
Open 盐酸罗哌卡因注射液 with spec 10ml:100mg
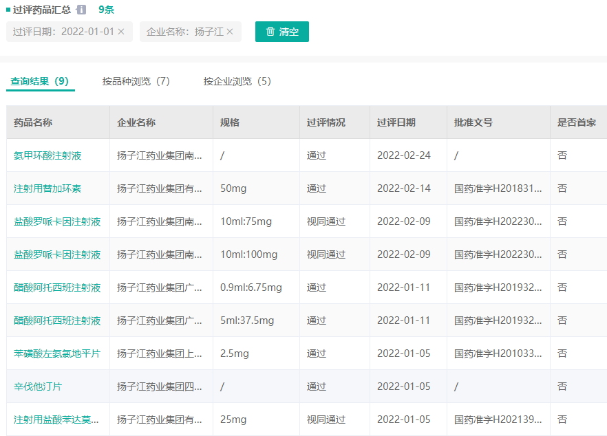point(57,254)
